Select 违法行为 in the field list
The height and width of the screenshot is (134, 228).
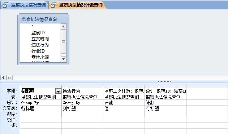click(40, 45)
